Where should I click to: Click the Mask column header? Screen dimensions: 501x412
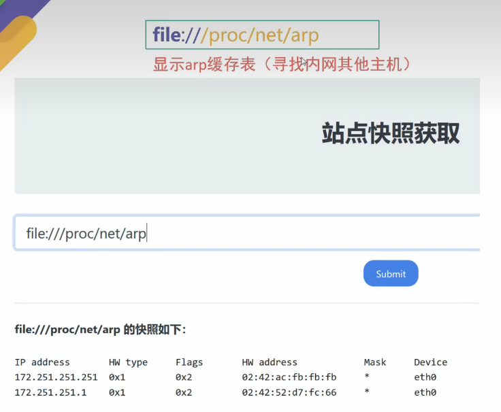[x=375, y=362]
